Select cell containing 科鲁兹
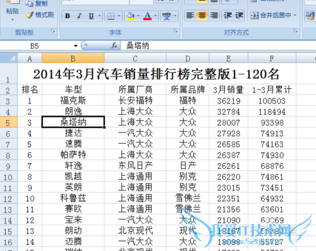This screenshot has height=251, width=316. pyautogui.click(x=73, y=199)
